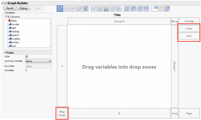This screenshot has width=201, height=120.
Task: Select the Bar chart element
Action: click(100, 9)
